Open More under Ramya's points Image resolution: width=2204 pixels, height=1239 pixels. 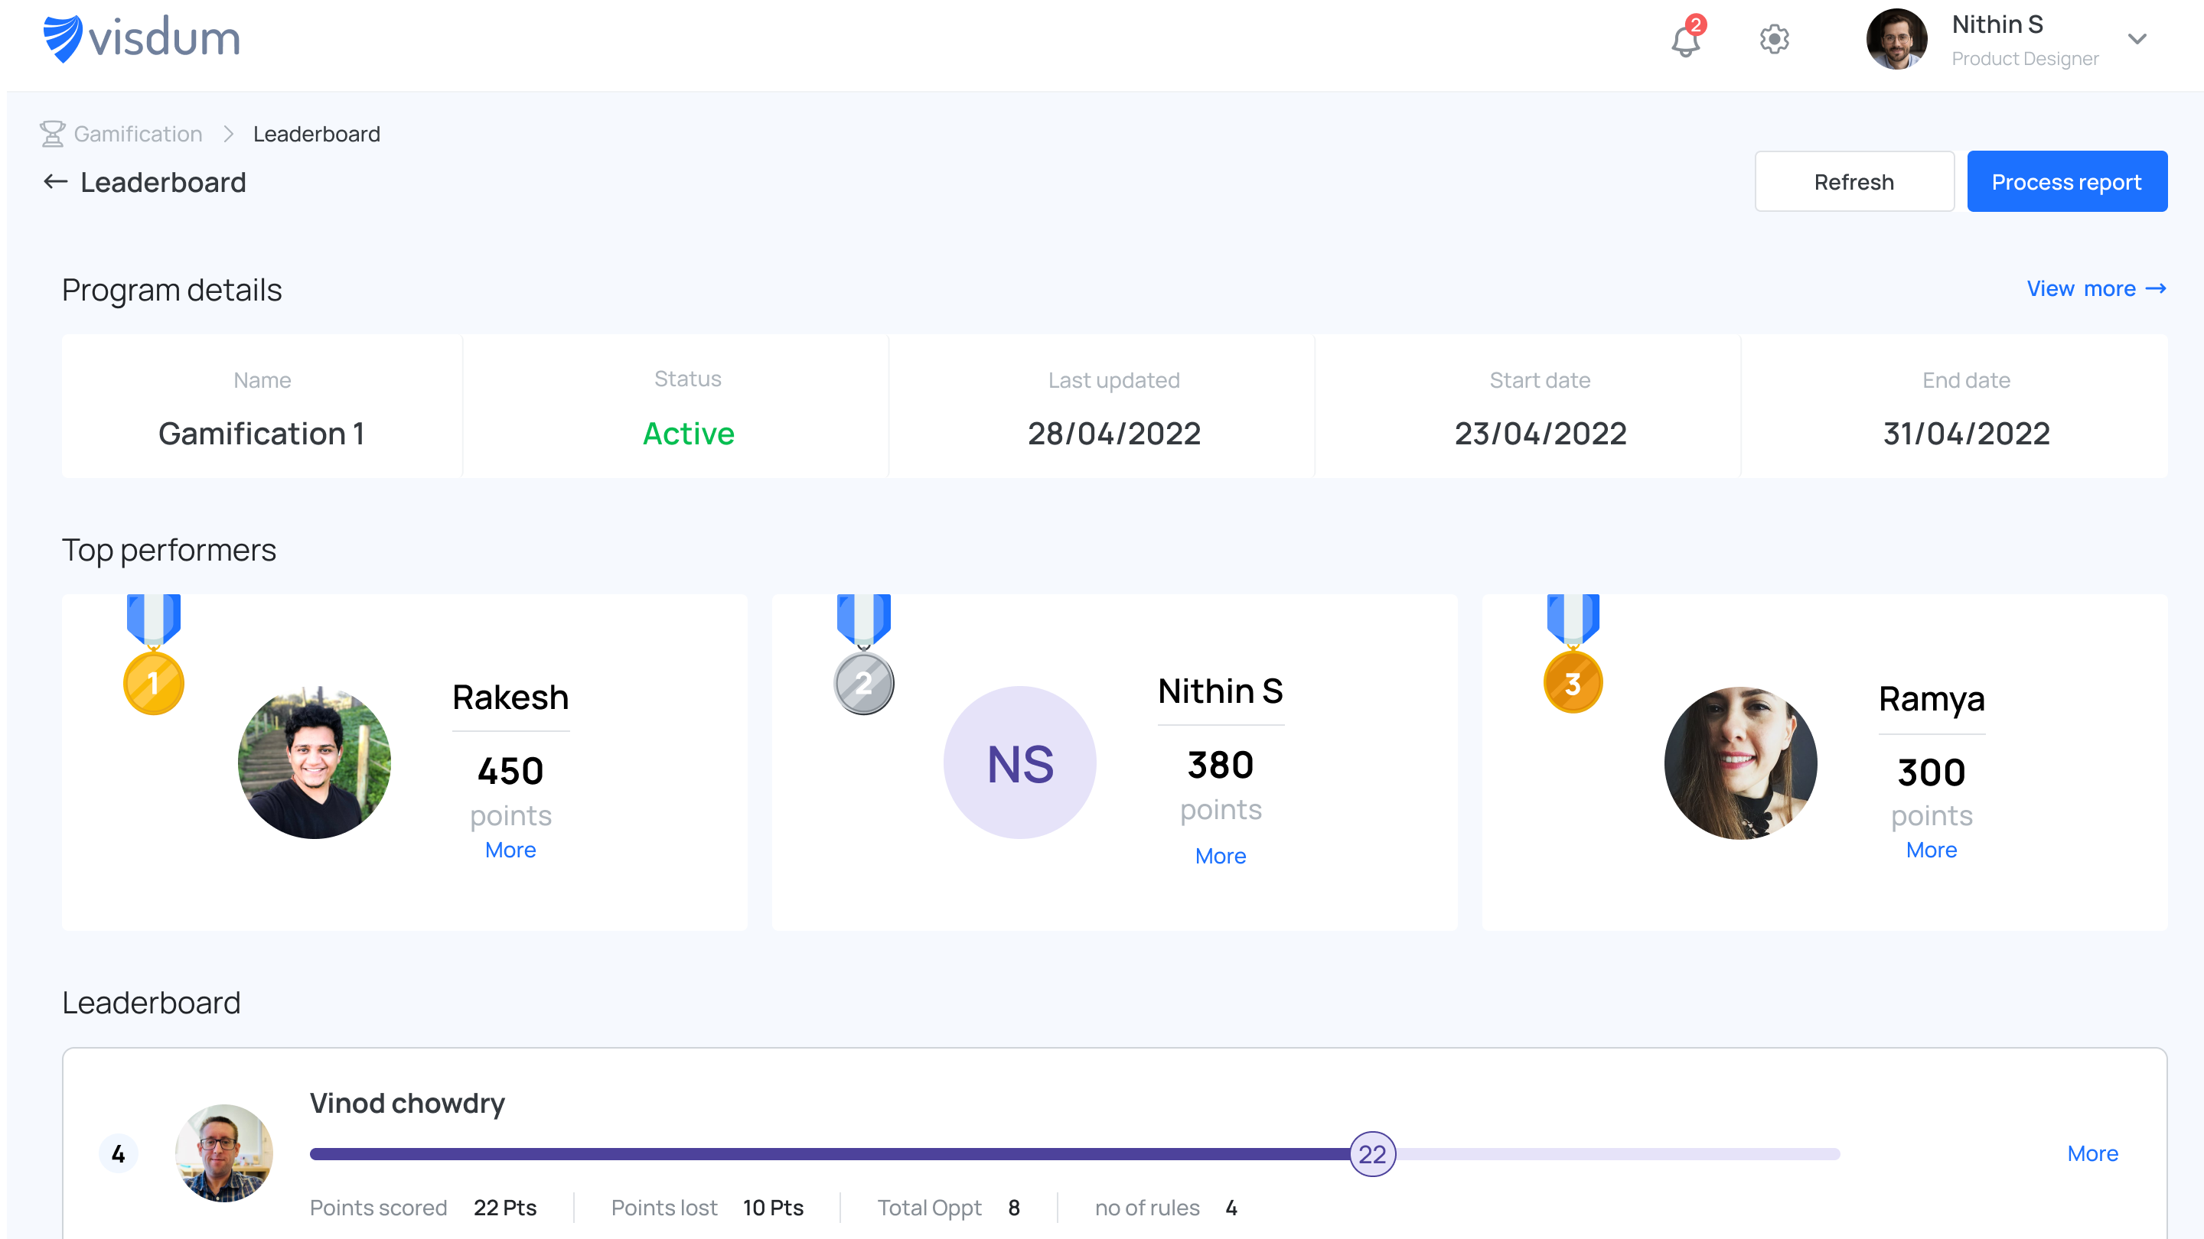pyautogui.click(x=1930, y=850)
